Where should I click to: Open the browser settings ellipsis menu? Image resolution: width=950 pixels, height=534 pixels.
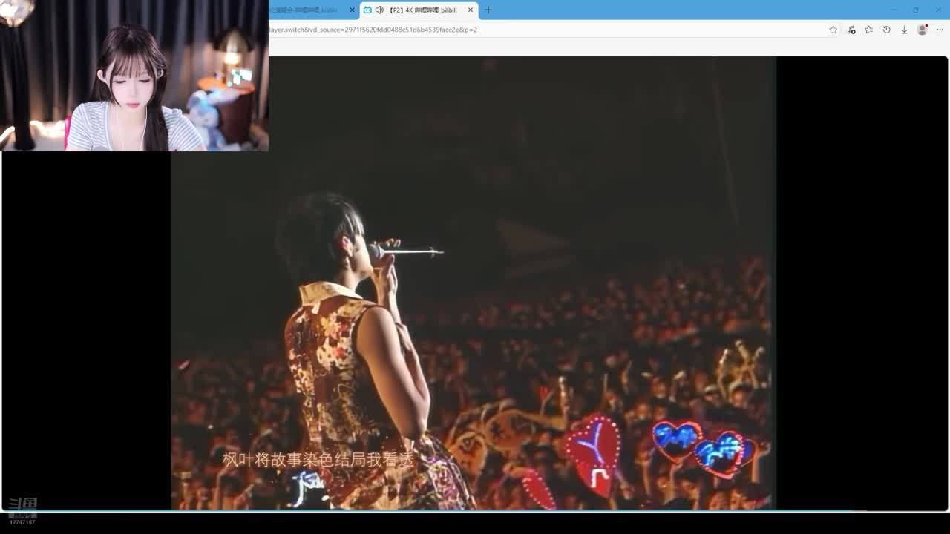click(x=940, y=30)
